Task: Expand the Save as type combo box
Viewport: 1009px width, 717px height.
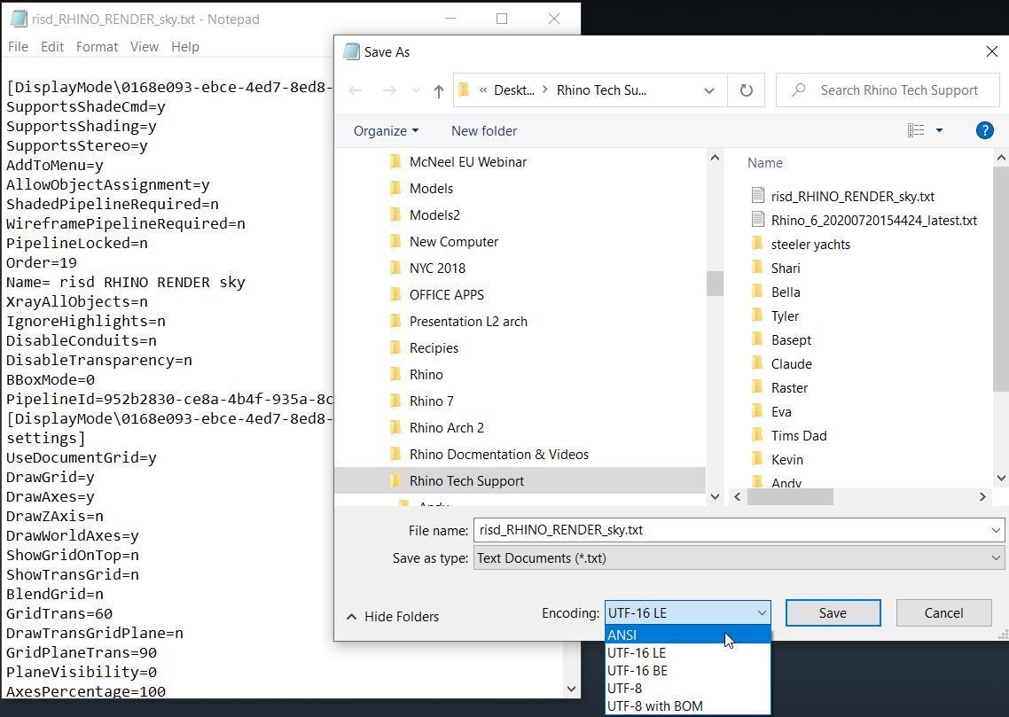Action: tap(739, 558)
